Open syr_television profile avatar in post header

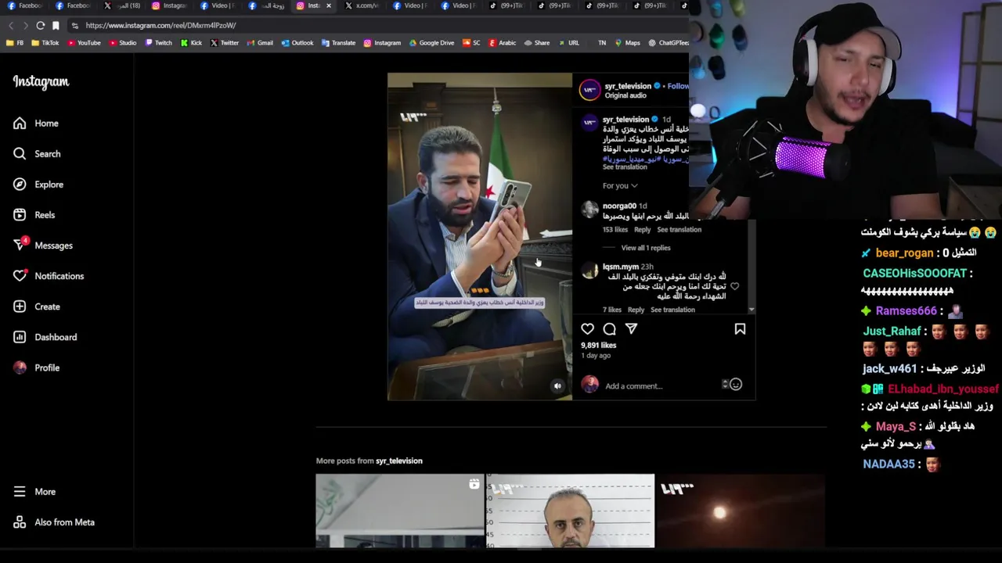(x=589, y=90)
